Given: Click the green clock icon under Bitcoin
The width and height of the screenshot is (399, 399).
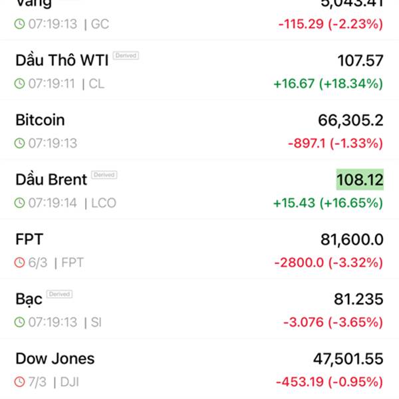Looking at the screenshot, I should [x=20, y=144].
